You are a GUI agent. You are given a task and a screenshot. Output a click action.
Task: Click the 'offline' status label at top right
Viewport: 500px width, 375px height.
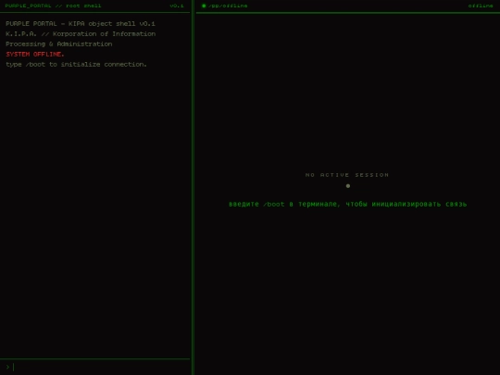point(481,6)
